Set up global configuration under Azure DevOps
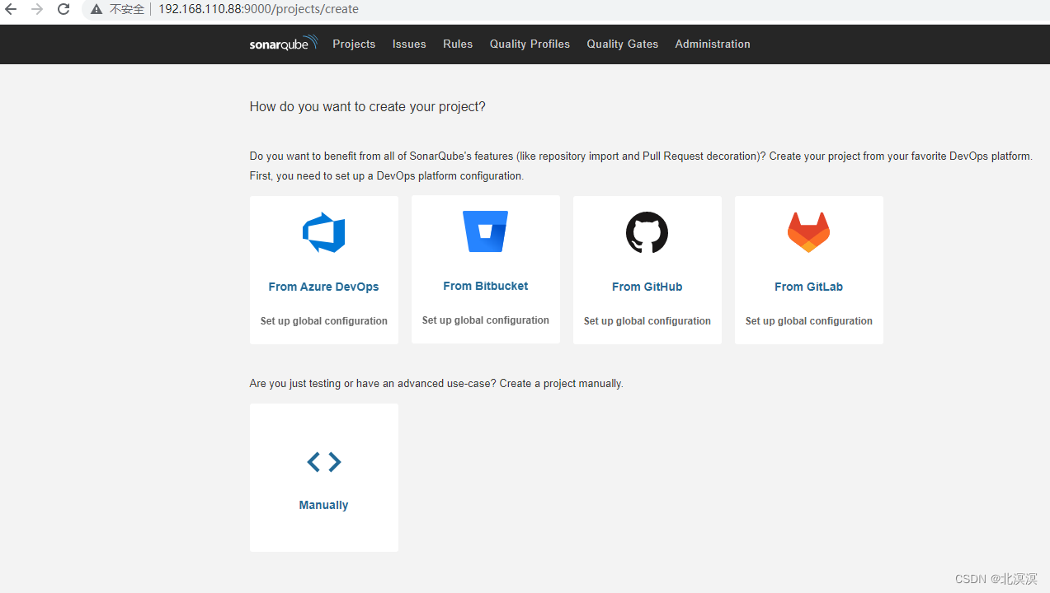This screenshot has height=593, width=1050. point(323,321)
